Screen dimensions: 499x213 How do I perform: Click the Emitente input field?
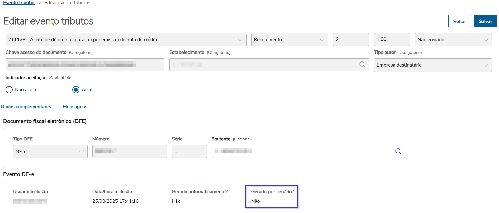tap(301, 151)
